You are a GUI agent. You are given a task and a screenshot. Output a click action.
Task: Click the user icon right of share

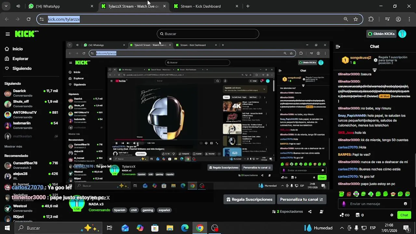[321, 212]
